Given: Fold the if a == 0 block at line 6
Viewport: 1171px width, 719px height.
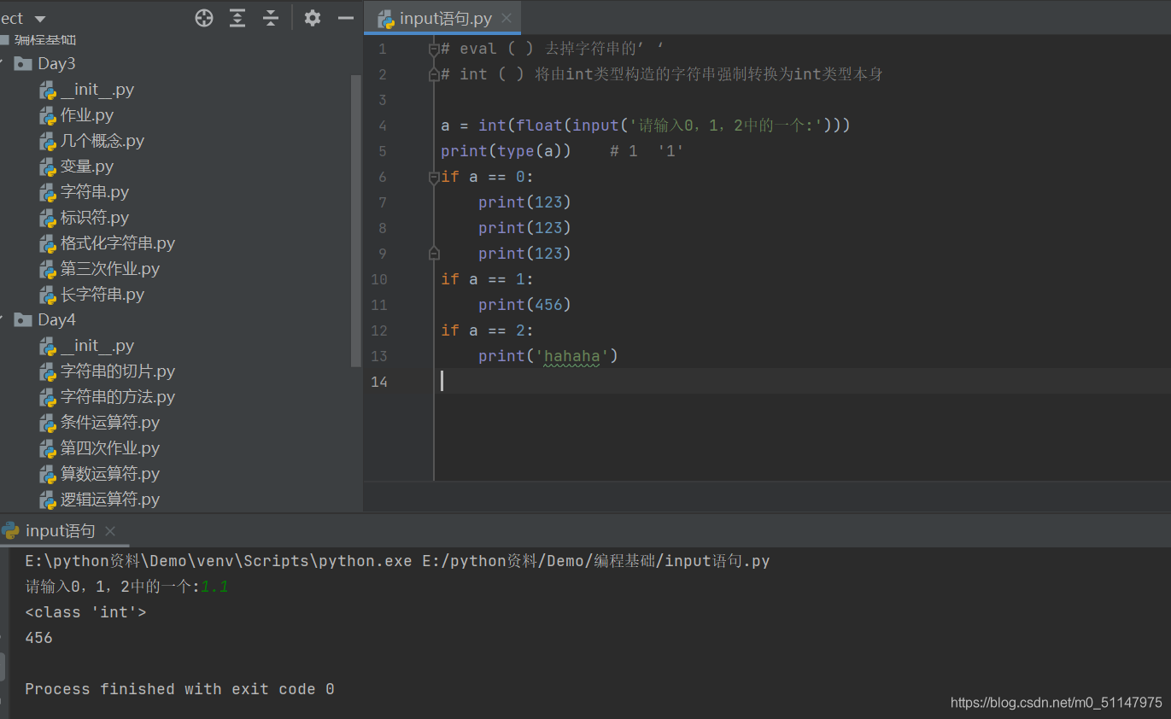Looking at the screenshot, I should tap(434, 177).
